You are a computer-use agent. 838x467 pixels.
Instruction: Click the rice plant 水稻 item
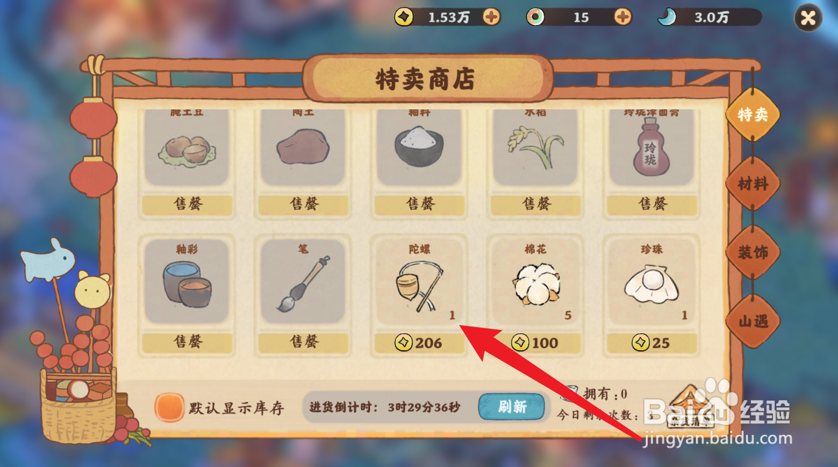536,147
